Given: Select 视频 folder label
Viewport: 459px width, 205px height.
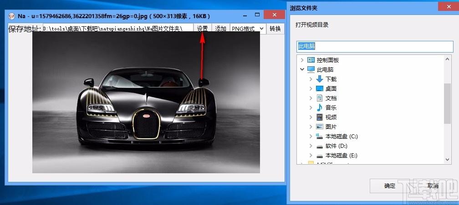Looking at the screenshot, I should [x=331, y=117].
